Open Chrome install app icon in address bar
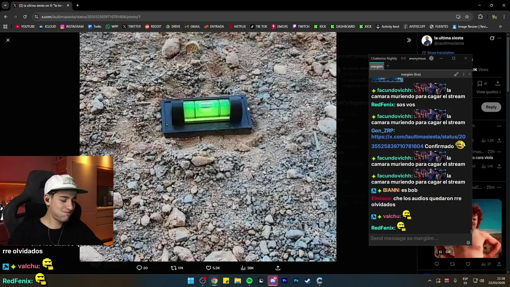Image resolution: width=510 pixels, height=287 pixels. [x=458, y=17]
